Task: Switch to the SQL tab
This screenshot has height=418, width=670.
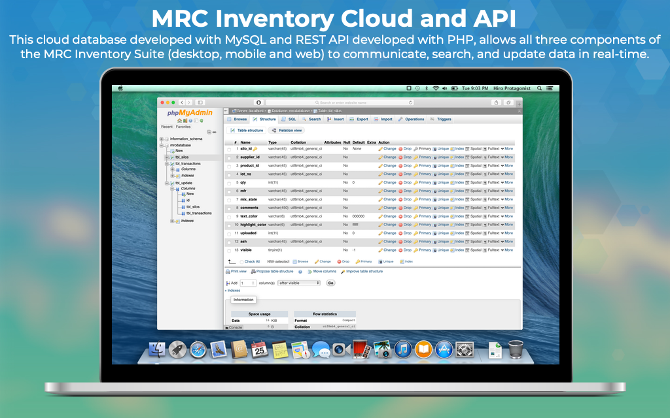Action: pyautogui.click(x=289, y=120)
